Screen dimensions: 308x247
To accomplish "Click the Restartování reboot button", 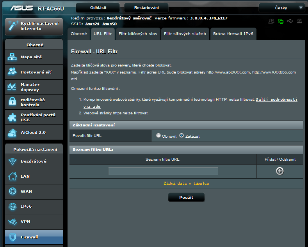I will pos(146,8).
